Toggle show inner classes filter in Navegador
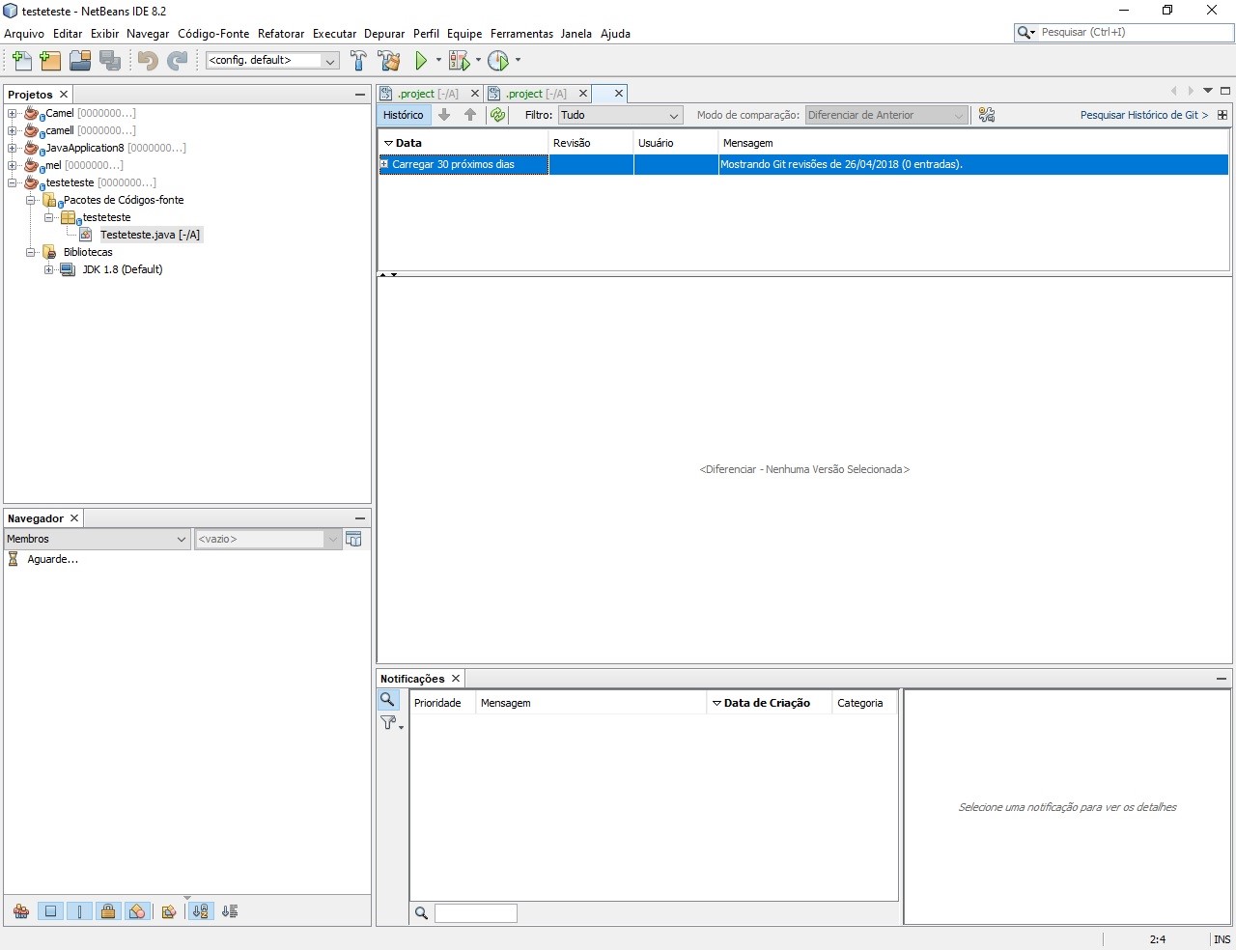The width and height of the screenshot is (1236, 950). point(137,910)
